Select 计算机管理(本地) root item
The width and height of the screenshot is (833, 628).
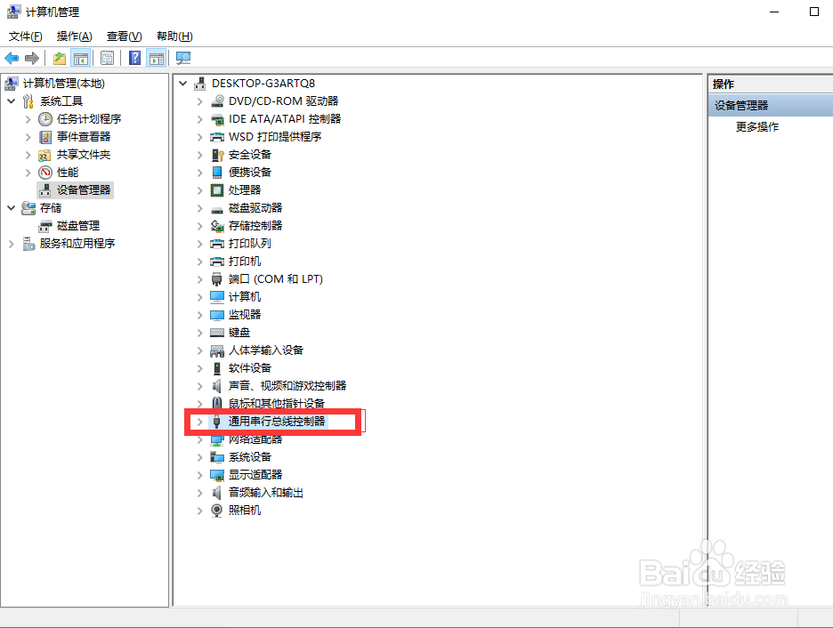64,84
